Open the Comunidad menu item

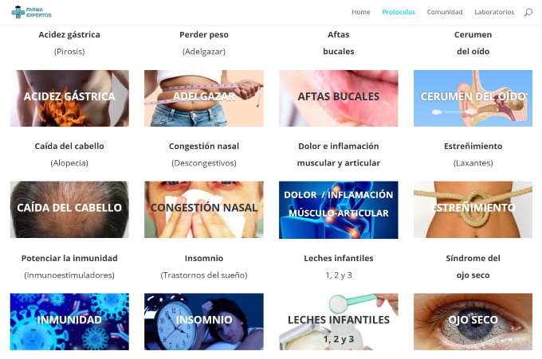click(x=445, y=12)
